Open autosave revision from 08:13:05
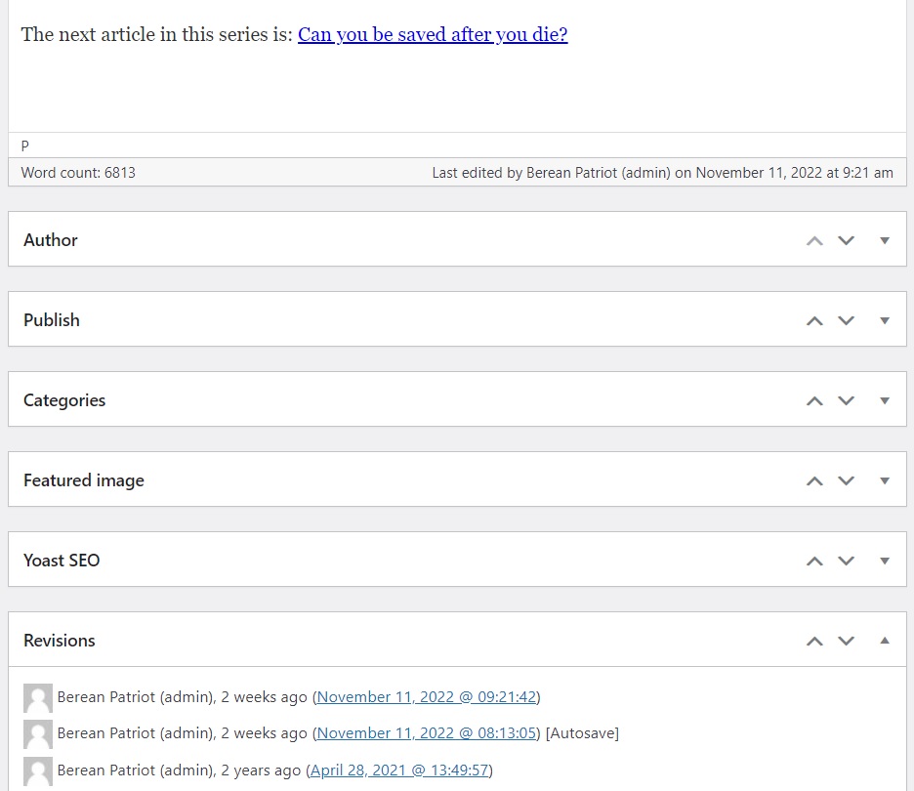 click(429, 733)
